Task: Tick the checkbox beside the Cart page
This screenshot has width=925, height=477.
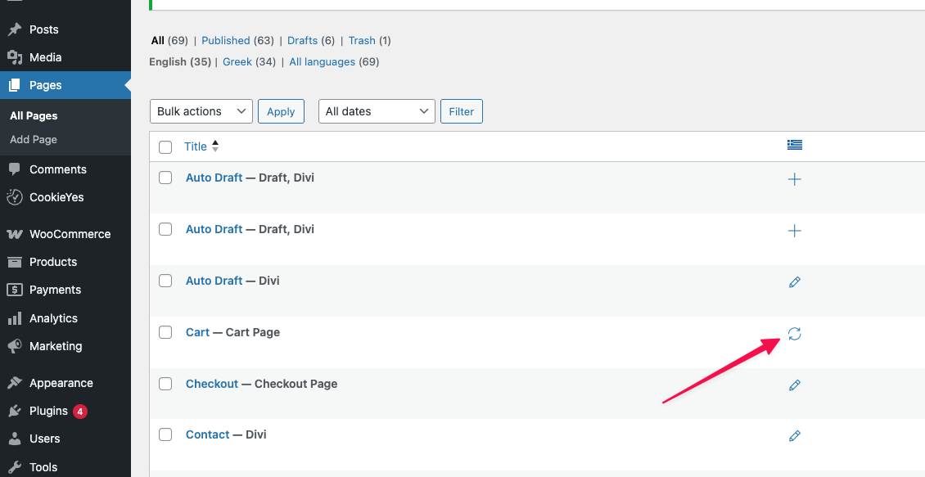Action: [165, 332]
